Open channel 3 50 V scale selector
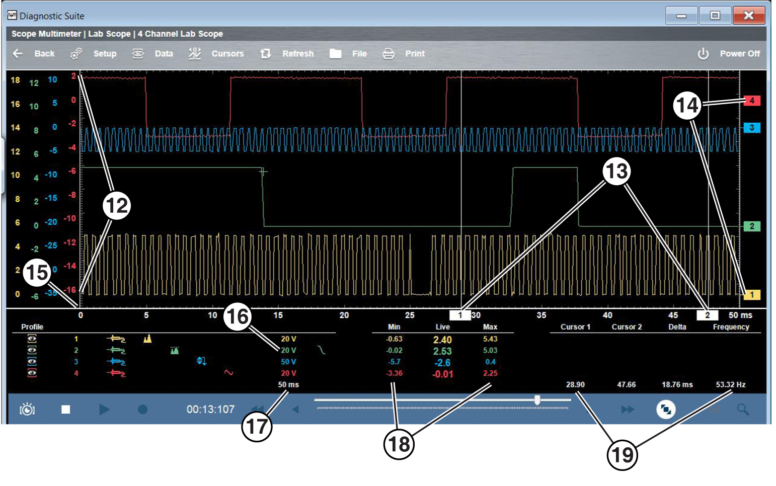 coord(288,362)
